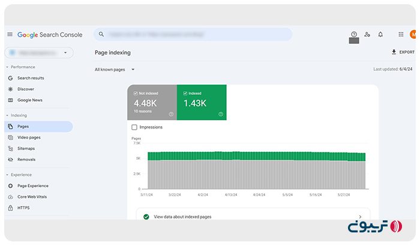Click the Google News newspaper icon
420x245 pixels.
[x=10, y=100]
